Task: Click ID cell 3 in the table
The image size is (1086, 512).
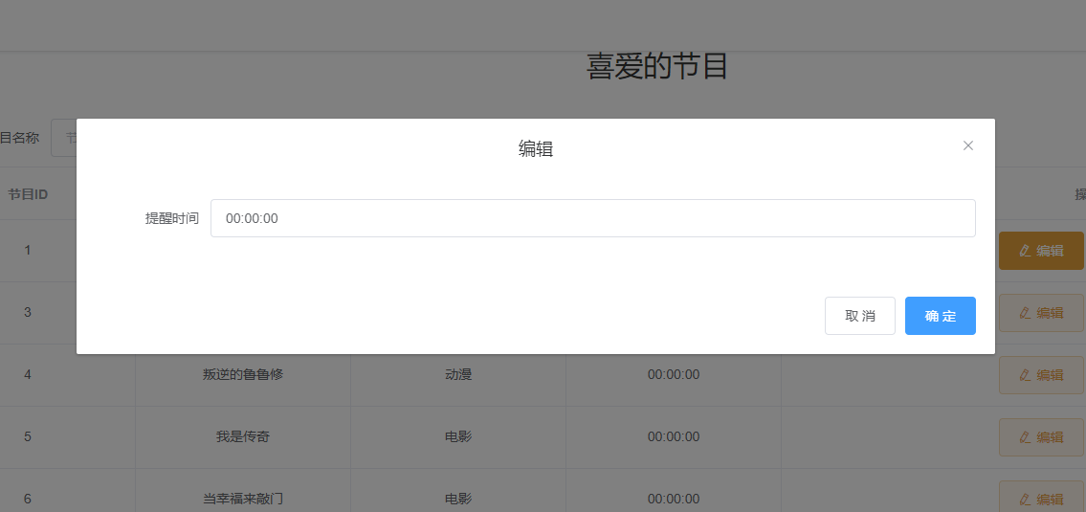Action: pyautogui.click(x=28, y=313)
